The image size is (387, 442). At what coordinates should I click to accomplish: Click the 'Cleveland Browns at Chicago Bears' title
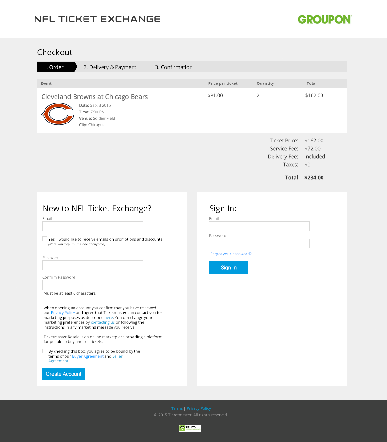(94, 97)
